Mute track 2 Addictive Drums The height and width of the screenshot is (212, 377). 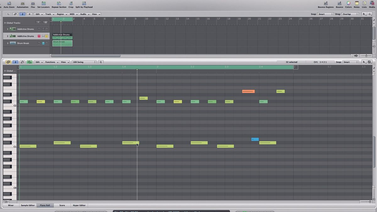[x=43, y=36]
